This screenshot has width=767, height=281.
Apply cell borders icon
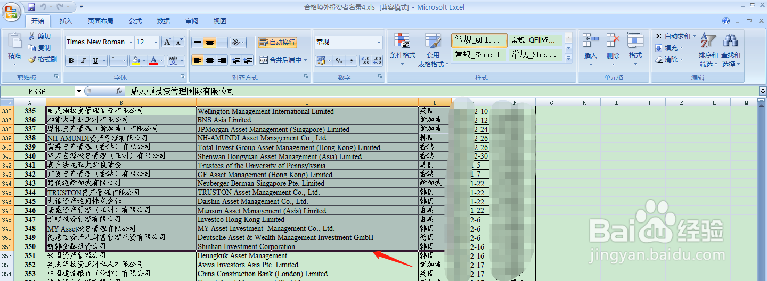[116, 61]
